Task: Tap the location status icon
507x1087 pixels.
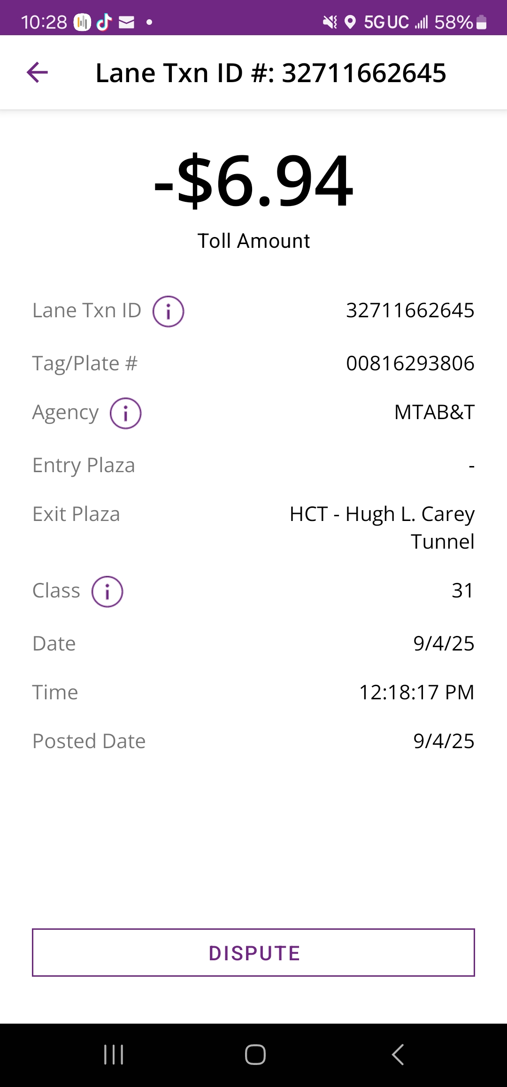Action: coord(350,22)
